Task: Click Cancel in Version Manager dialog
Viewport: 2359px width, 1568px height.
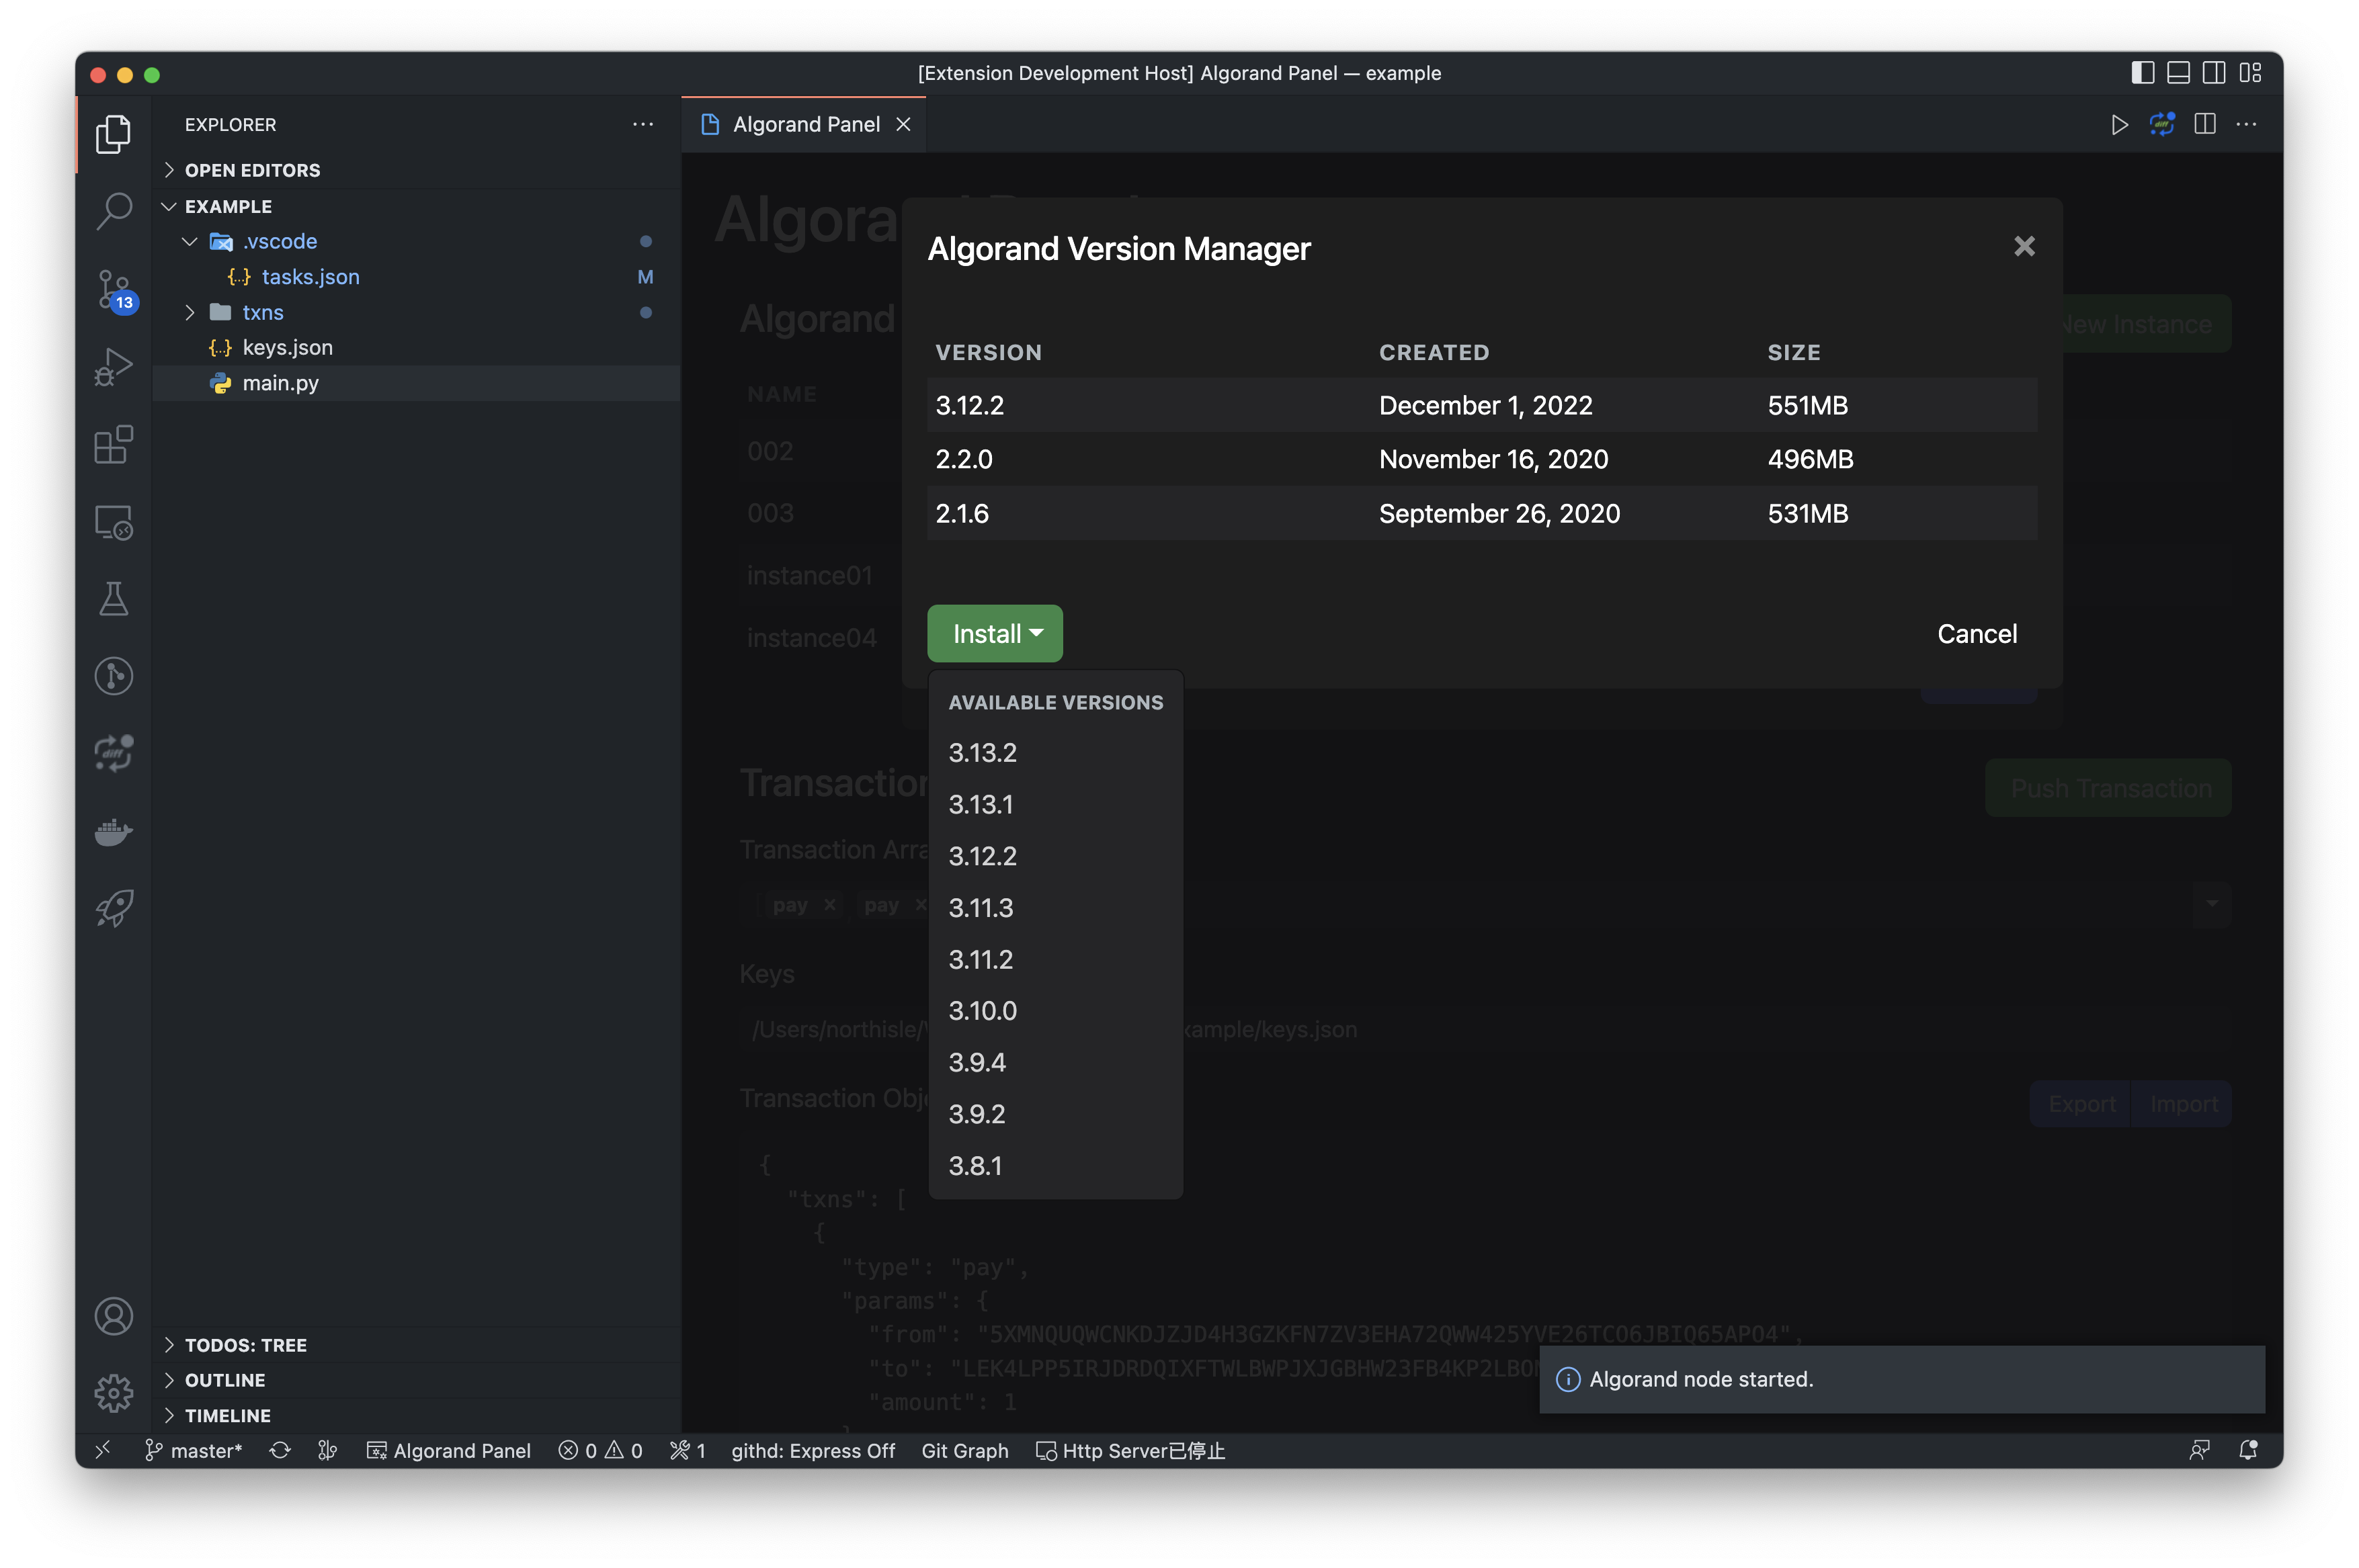Action: [1976, 634]
